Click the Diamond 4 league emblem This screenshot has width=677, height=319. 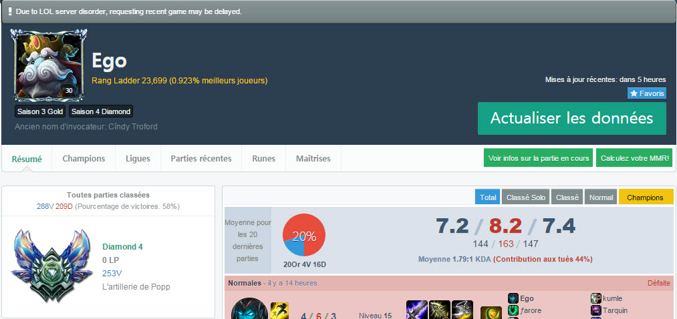click(51, 265)
